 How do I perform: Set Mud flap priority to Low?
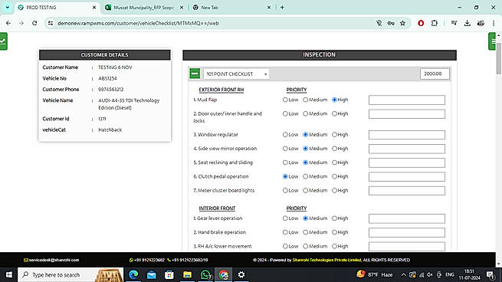(285, 100)
